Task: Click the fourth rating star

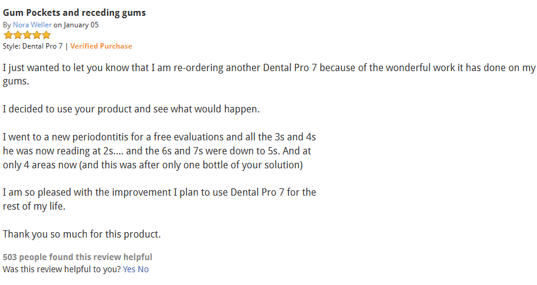Action: [36, 35]
